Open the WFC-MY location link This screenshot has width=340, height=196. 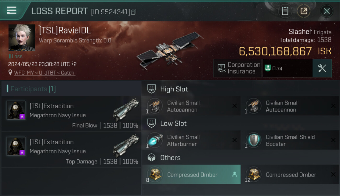tap(45, 73)
